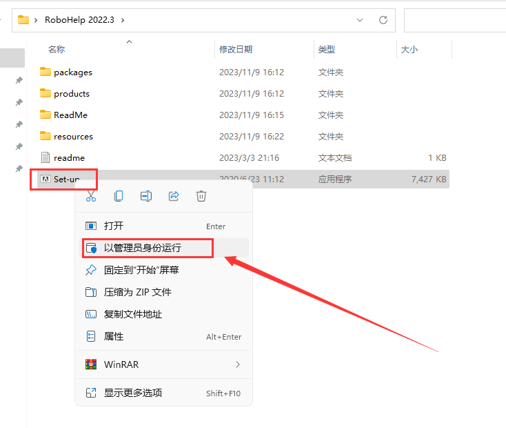Click the folder icon in address bar
The image size is (506, 428).
click(x=23, y=20)
